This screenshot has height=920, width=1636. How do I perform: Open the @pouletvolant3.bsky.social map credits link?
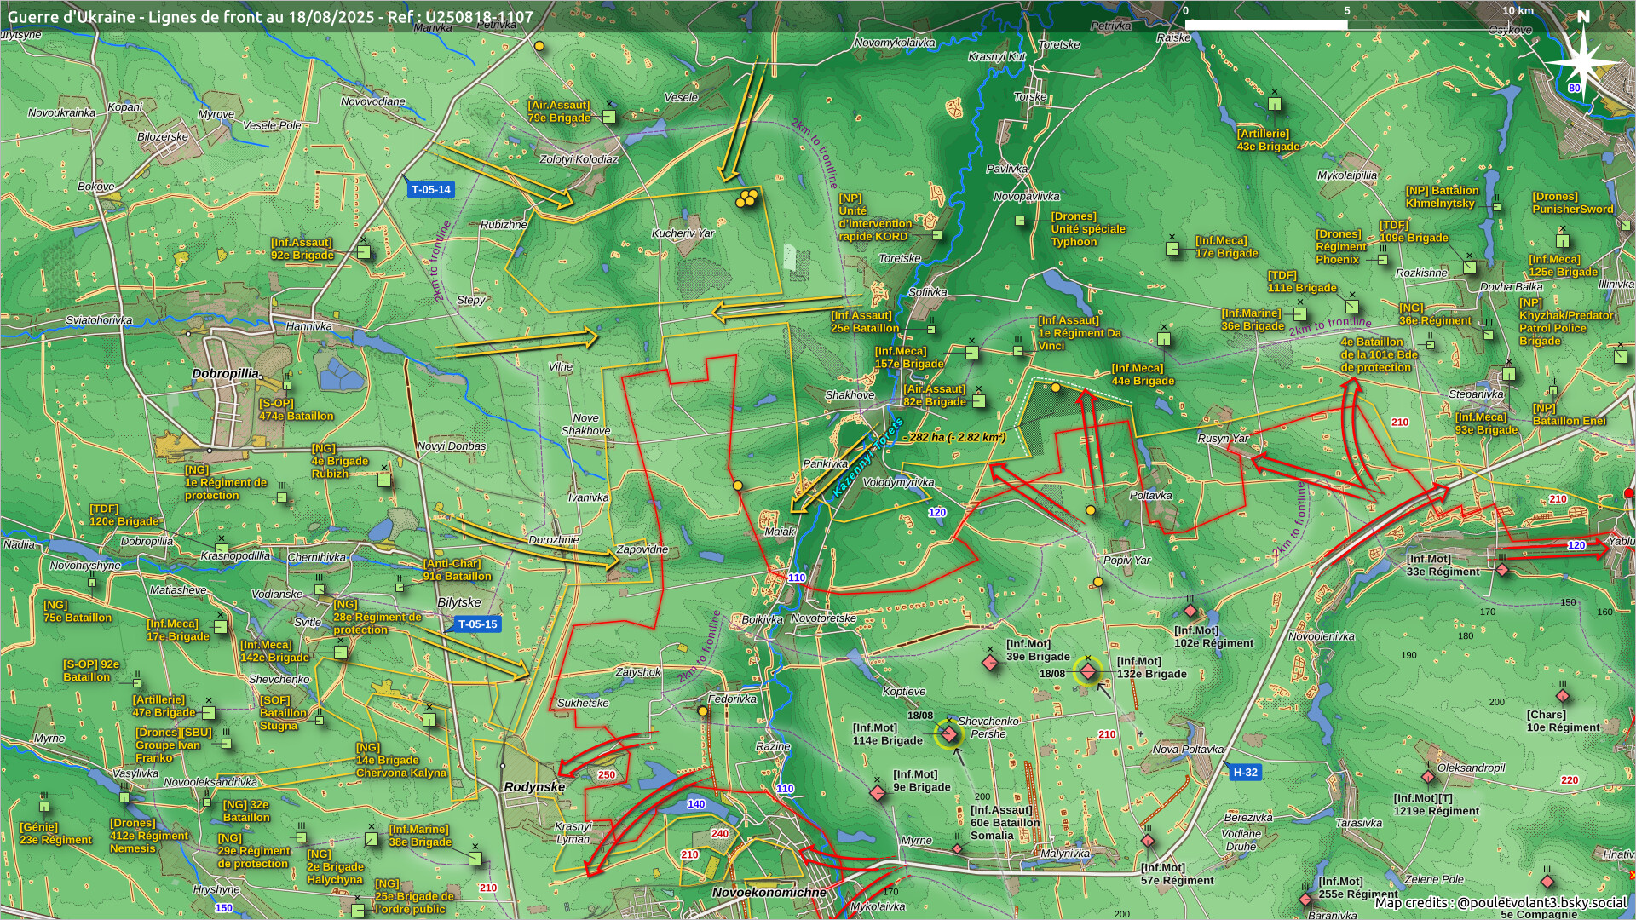click(x=1541, y=902)
